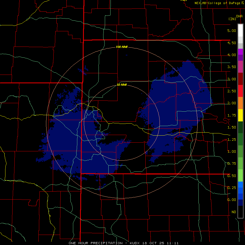Select the dark red legend swatch
This screenshot has width=245, height=245.
240,79
